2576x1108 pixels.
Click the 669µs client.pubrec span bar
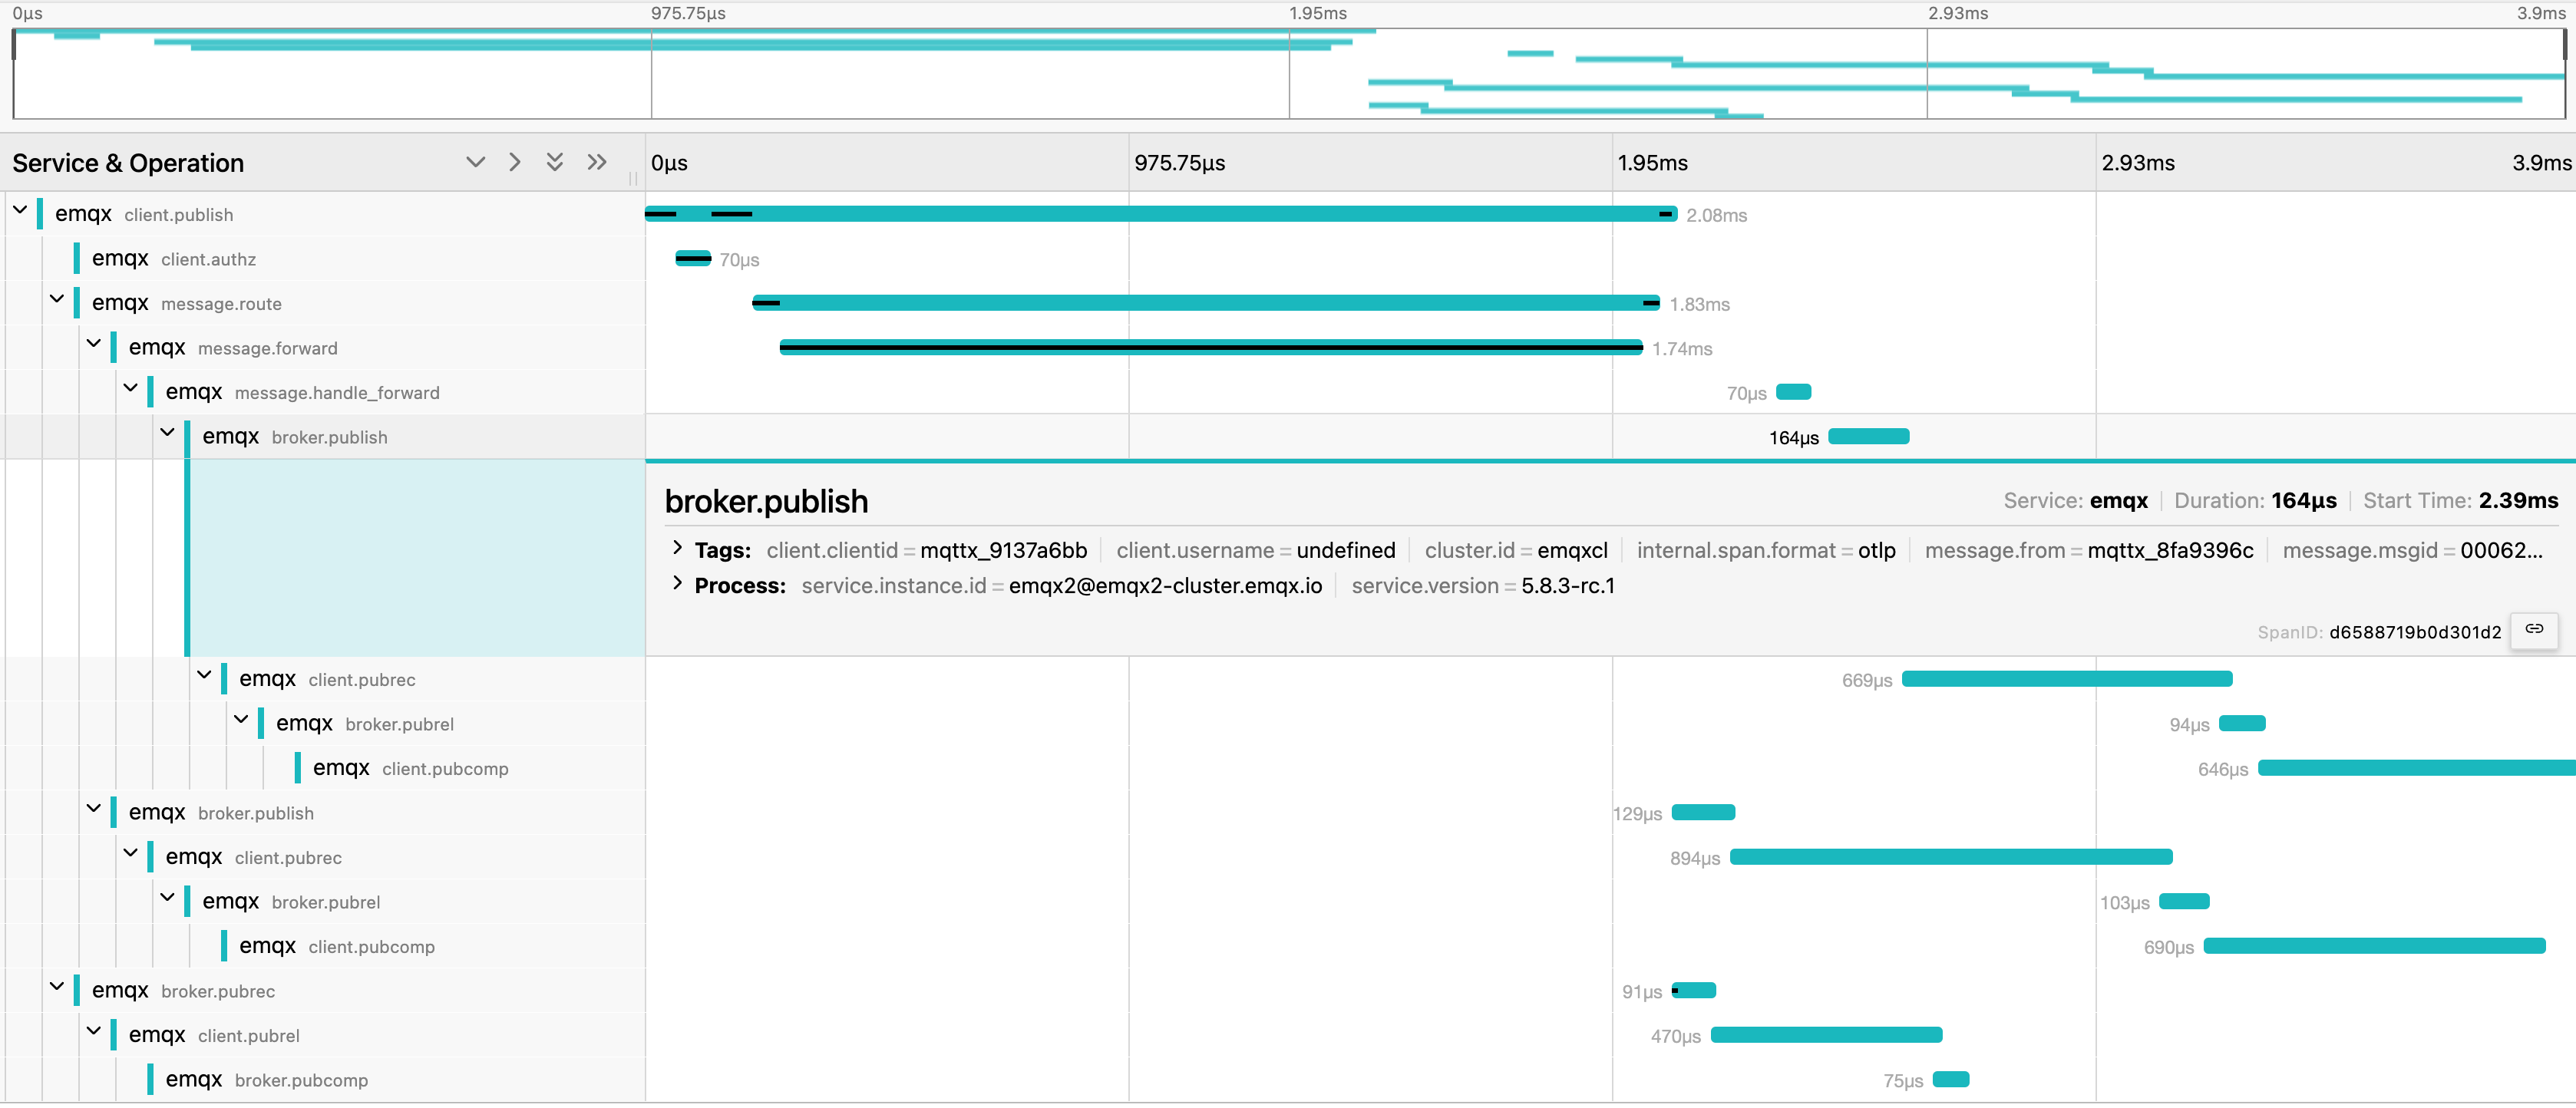click(2066, 679)
